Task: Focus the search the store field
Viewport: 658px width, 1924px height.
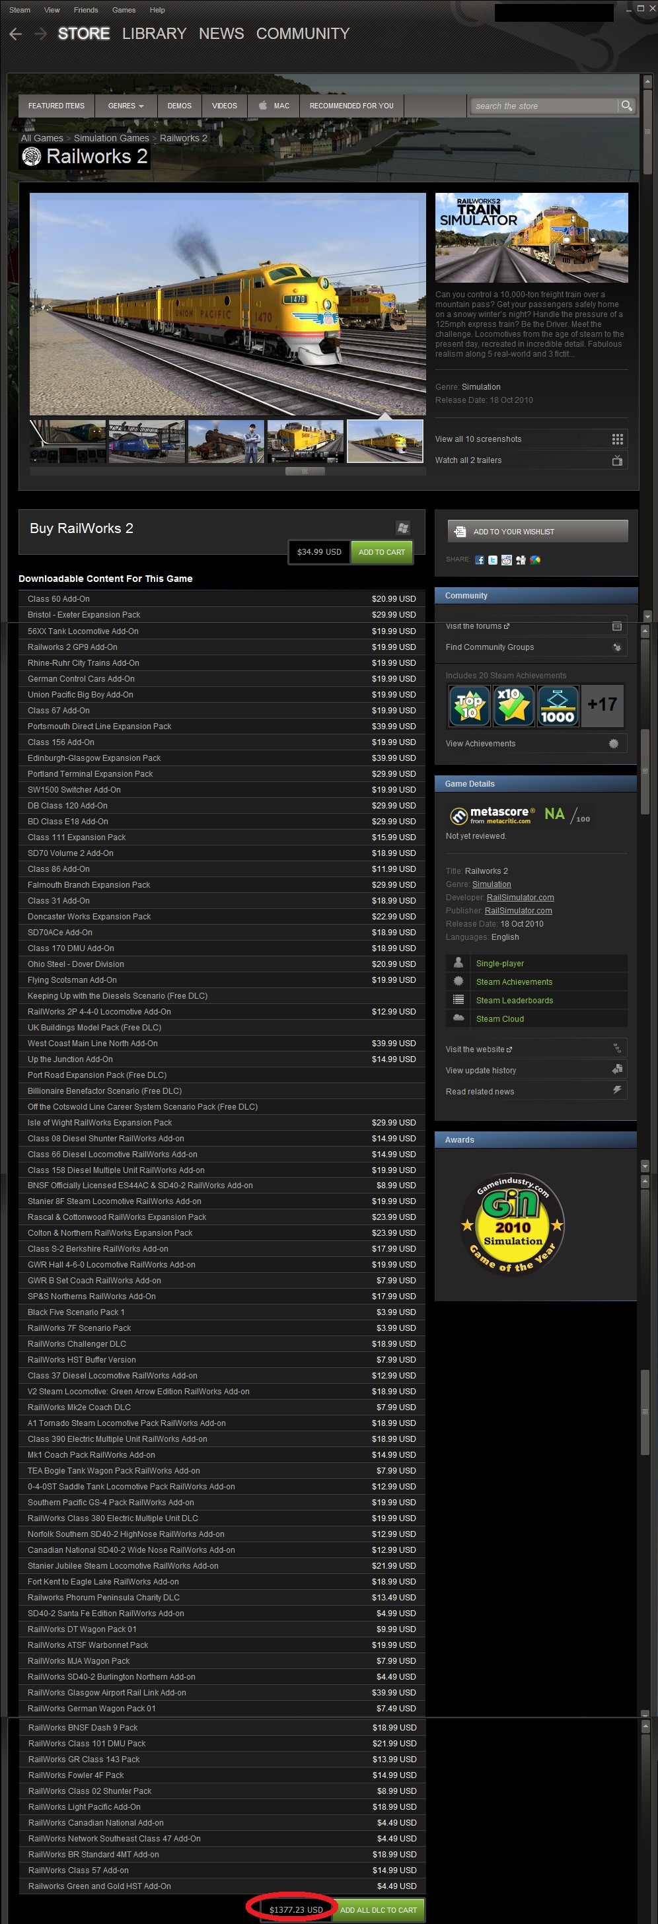Action: pos(544,106)
